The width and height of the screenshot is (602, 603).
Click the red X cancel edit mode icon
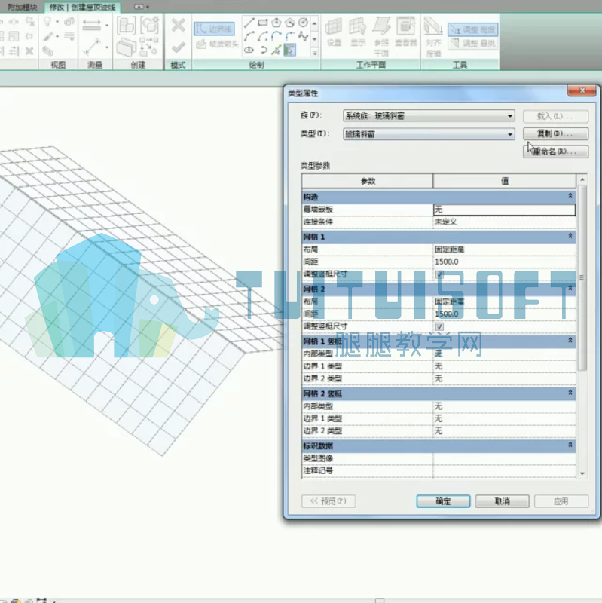pyautogui.click(x=178, y=26)
